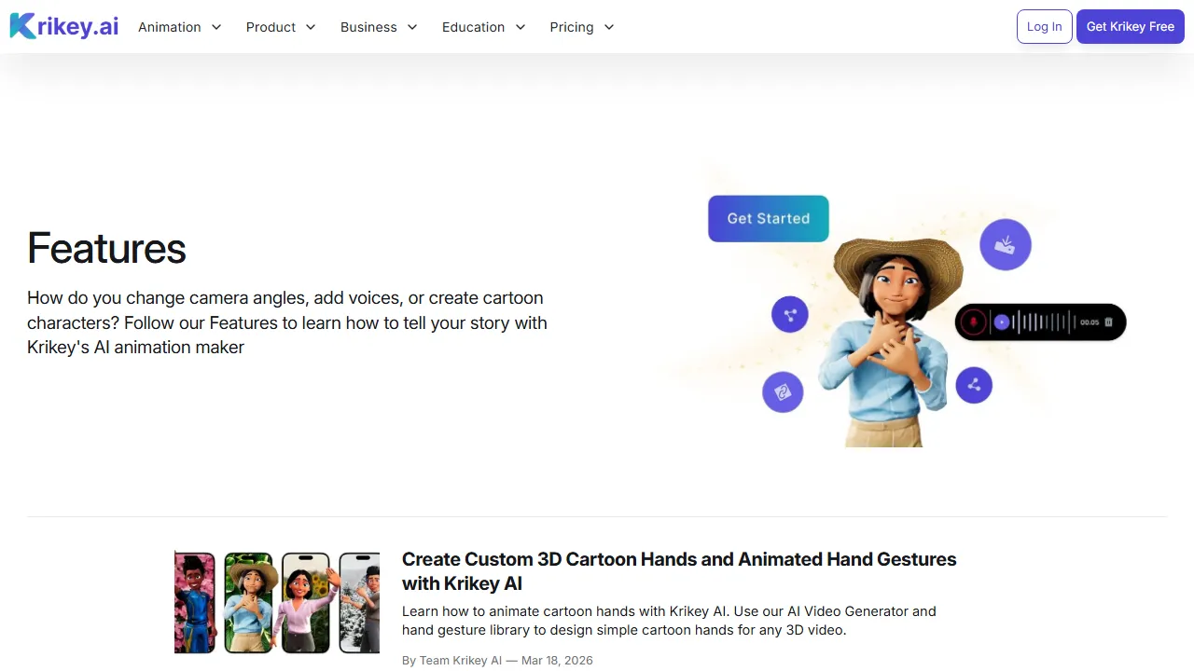Image resolution: width=1194 pixels, height=671 pixels.
Task: Open the cartoon hands article thumbnail
Action: click(x=277, y=601)
